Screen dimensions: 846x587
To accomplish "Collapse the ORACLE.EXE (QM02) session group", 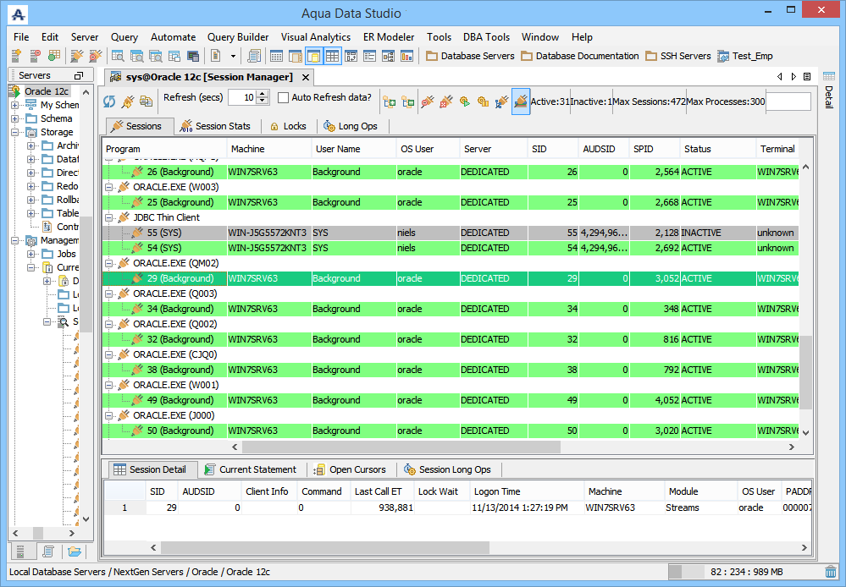I will pos(109,263).
